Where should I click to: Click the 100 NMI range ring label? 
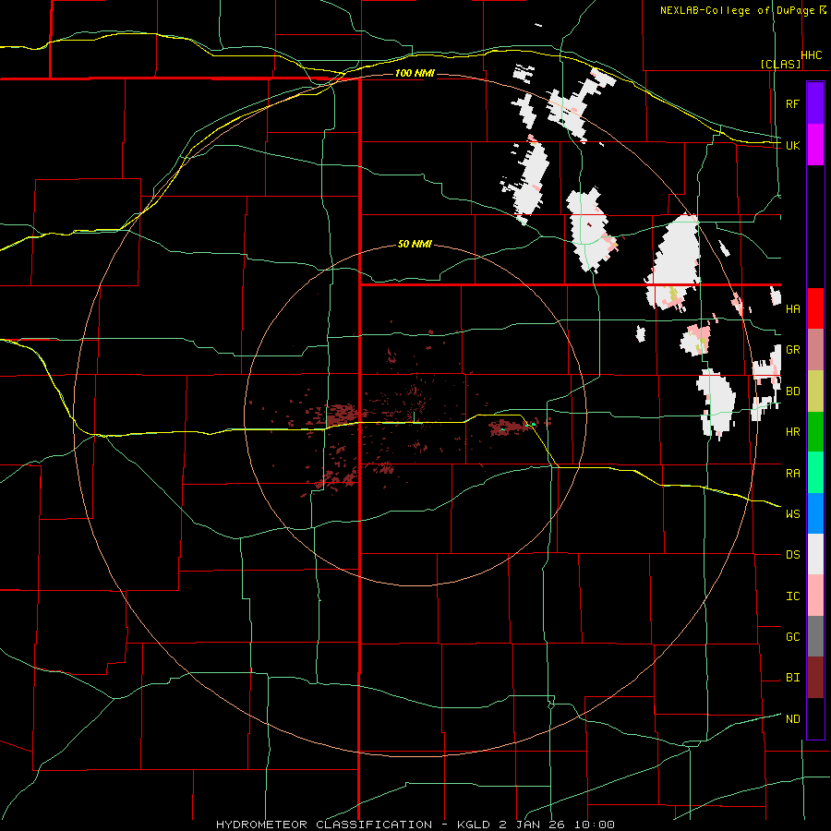[x=415, y=73]
